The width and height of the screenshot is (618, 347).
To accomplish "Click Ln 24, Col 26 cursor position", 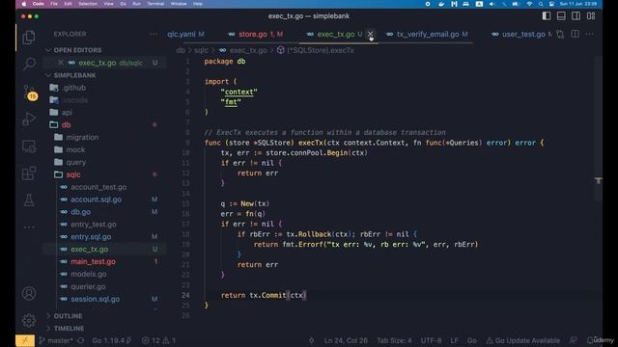I will tap(346, 340).
